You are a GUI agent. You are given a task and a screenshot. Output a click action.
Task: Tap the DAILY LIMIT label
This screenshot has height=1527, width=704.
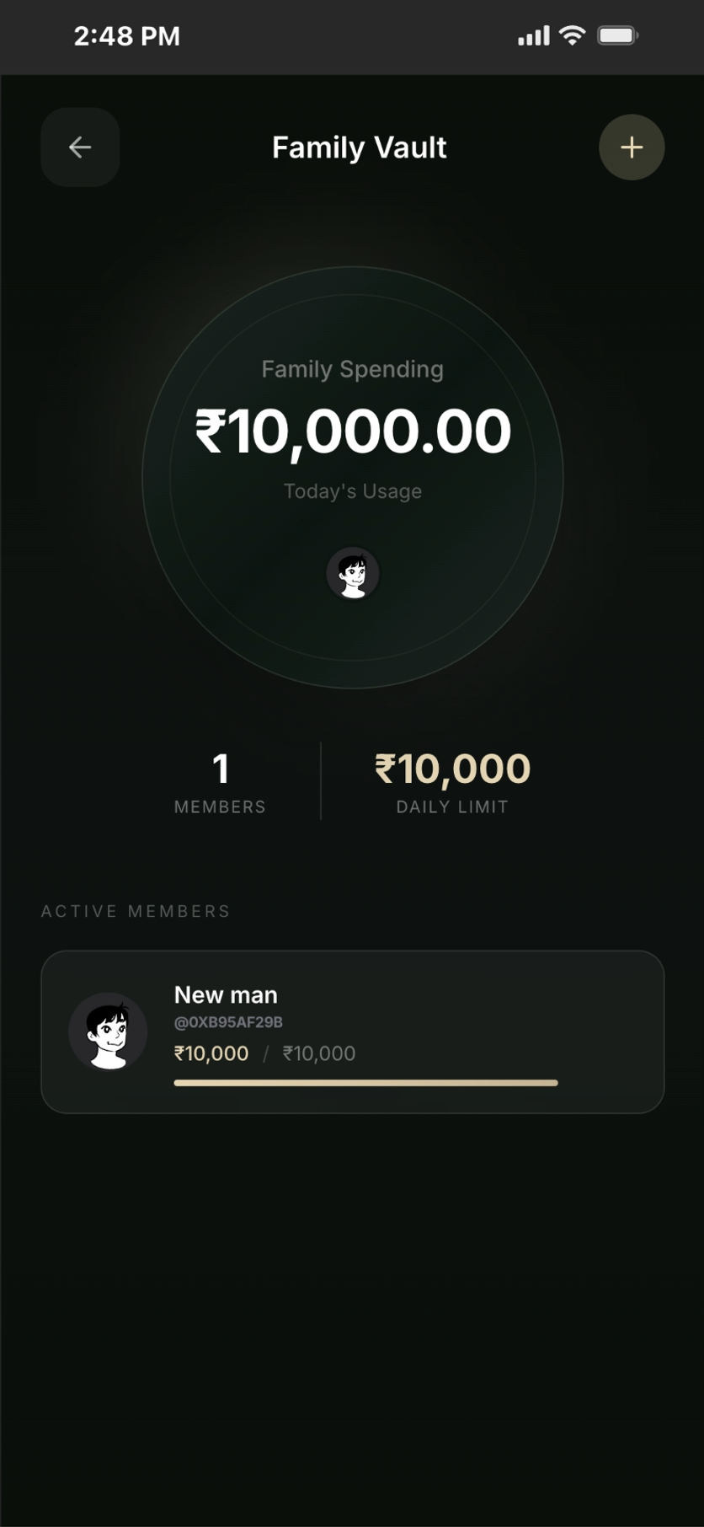click(452, 807)
